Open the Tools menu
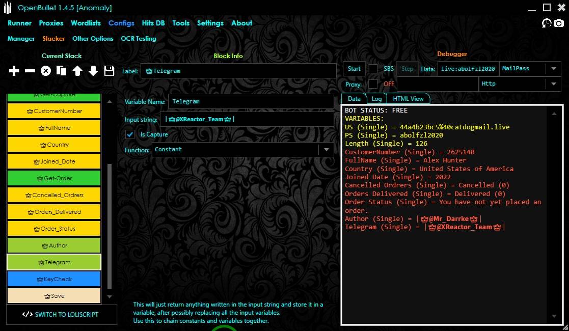The width and height of the screenshot is (569, 331). pyautogui.click(x=181, y=23)
